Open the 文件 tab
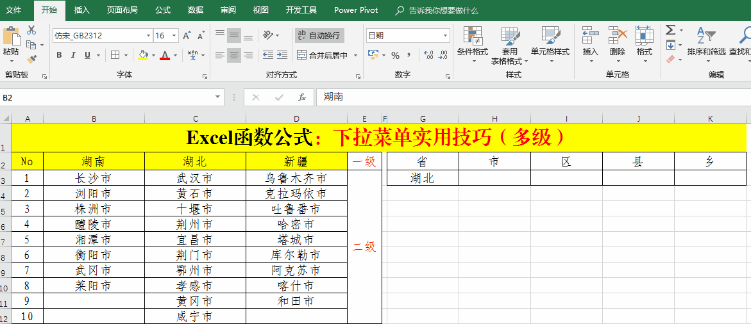 click(x=13, y=10)
